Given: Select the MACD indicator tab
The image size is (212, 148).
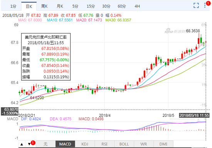Looking at the screenshot, I should pyautogui.click(x=65, y=144).
